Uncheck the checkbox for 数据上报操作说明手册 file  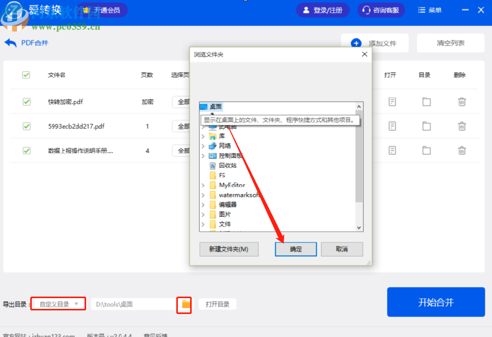click(x=26, y=150)
